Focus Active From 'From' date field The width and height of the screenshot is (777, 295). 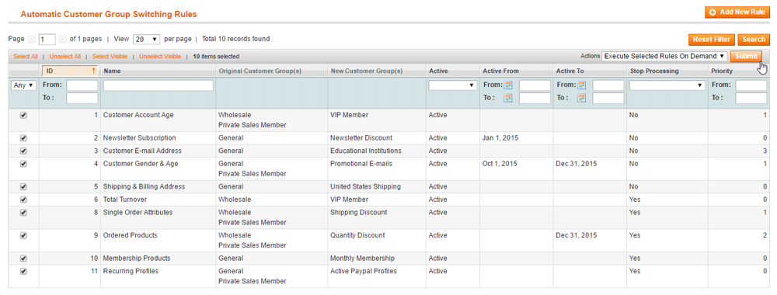pyautogui.click(x=535, y=85)
